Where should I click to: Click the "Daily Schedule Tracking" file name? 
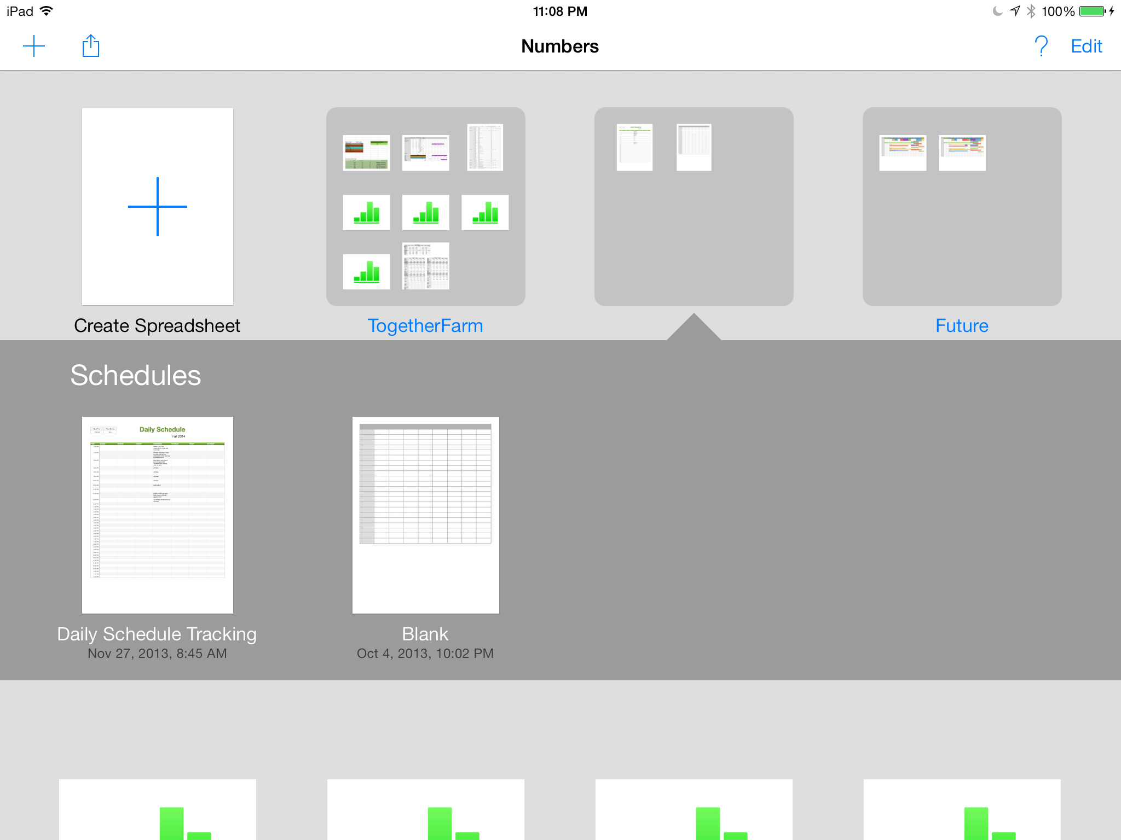point(157,634)
